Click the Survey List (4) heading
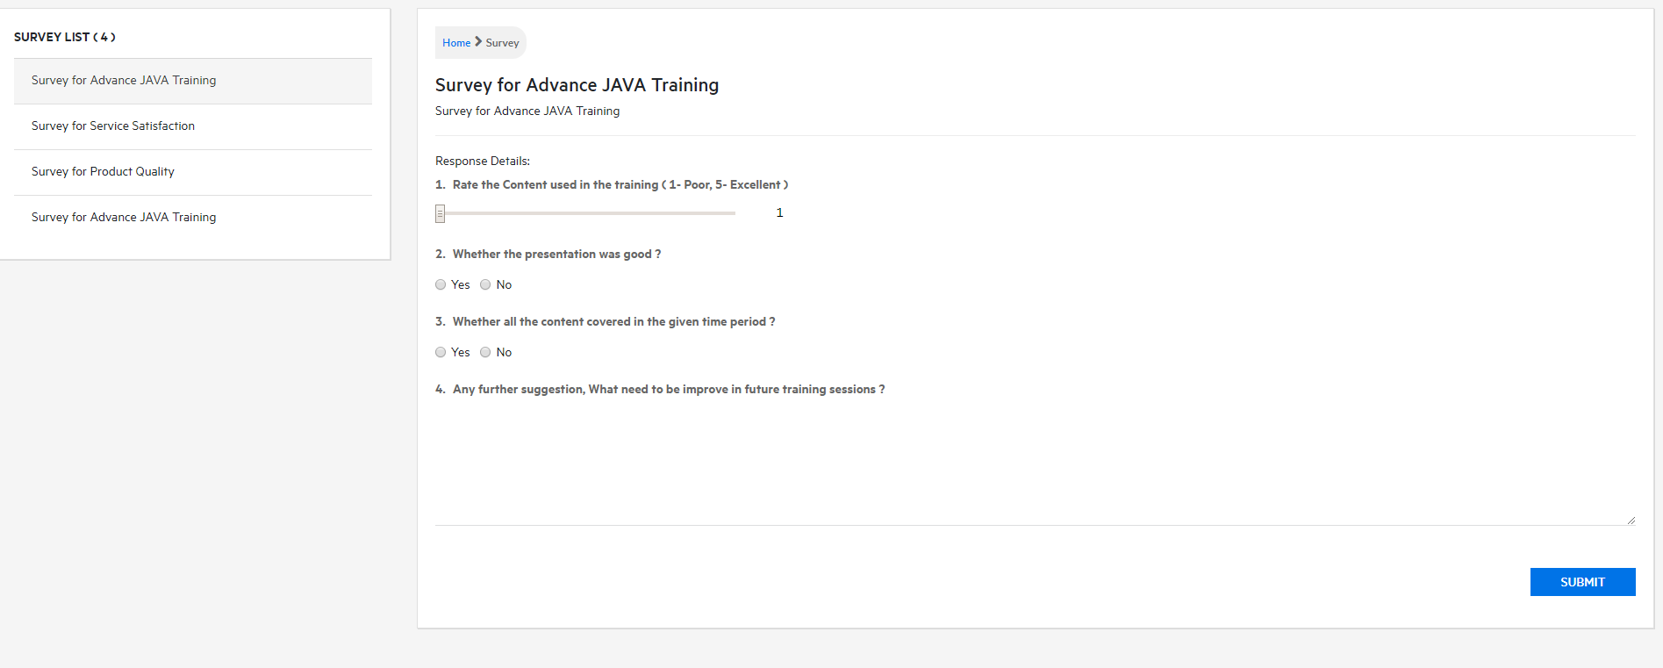Screen dimensions: 1663x668 click(65, 37)
